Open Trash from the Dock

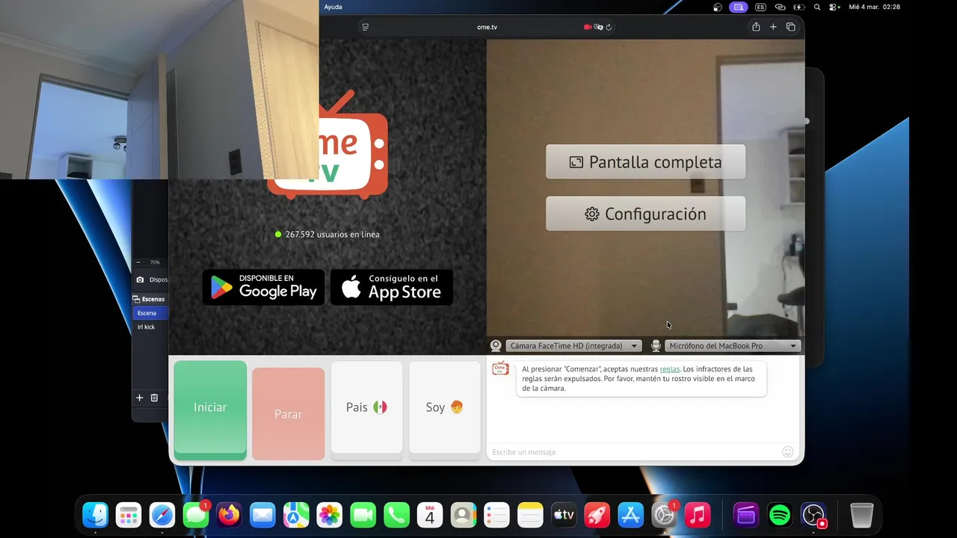[x=862, y=515]
